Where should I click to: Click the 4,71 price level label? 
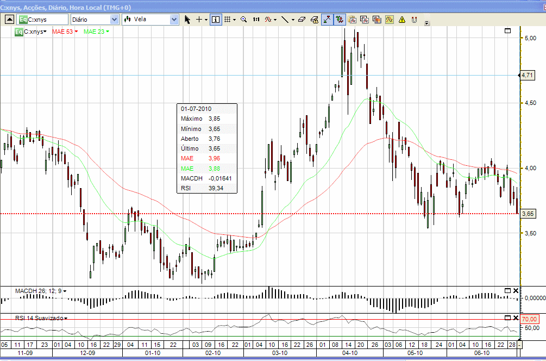tap(527, 75)
